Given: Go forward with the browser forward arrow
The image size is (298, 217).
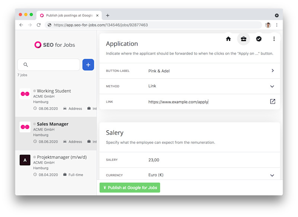Looking at the screenshot, I should (x=30, y=25).
